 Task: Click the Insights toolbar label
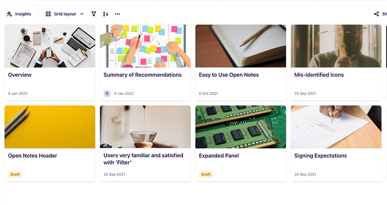point(23,14)
